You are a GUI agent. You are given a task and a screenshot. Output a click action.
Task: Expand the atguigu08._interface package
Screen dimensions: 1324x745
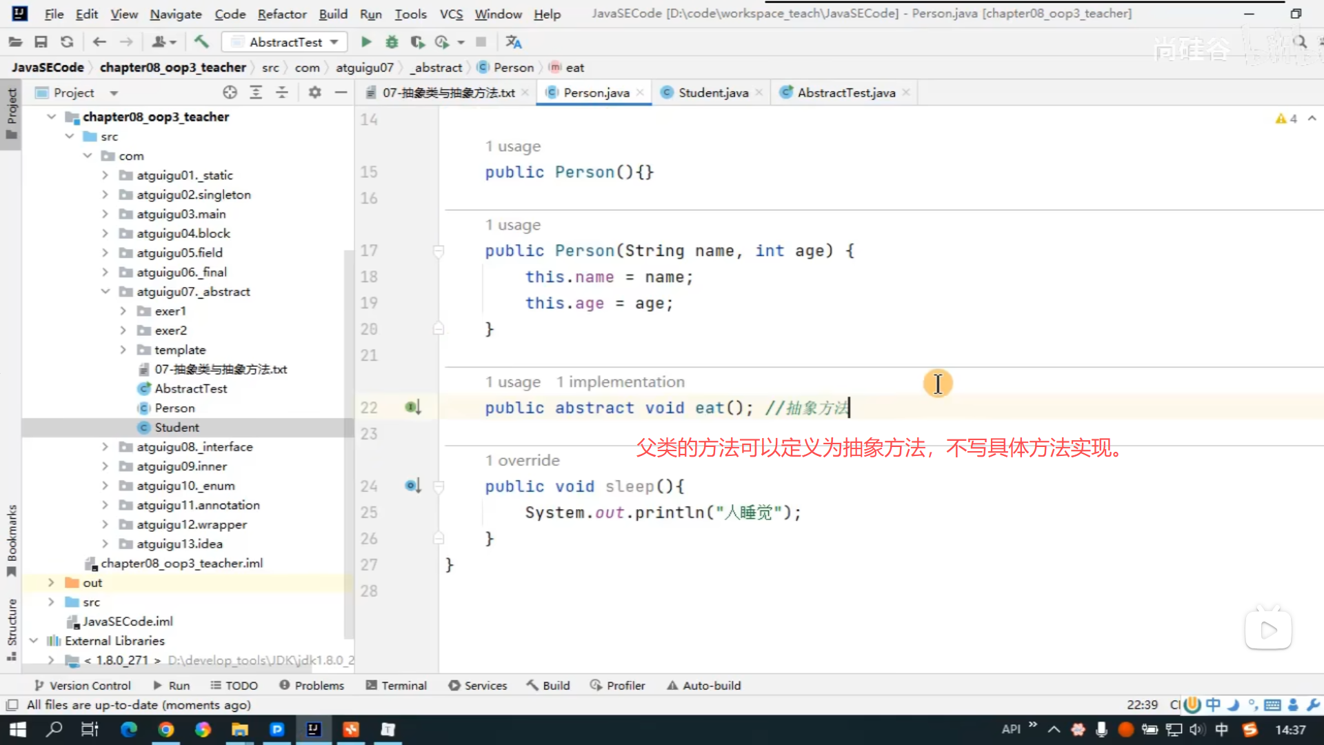[105, 447]
